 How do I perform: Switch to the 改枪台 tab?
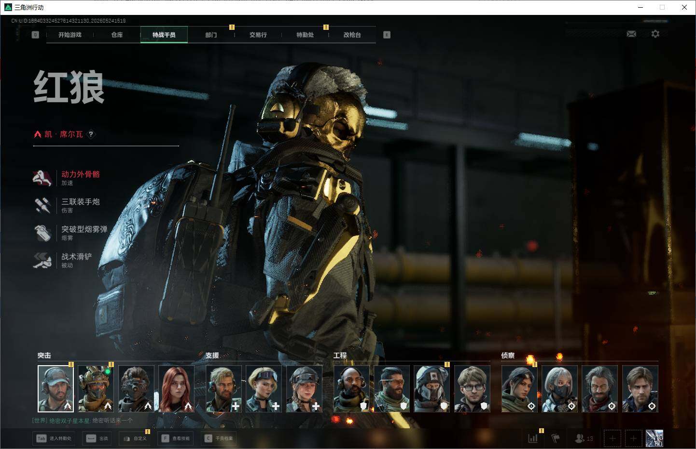352,35
